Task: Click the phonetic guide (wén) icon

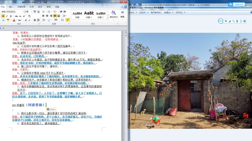Action: pos(35,12)
